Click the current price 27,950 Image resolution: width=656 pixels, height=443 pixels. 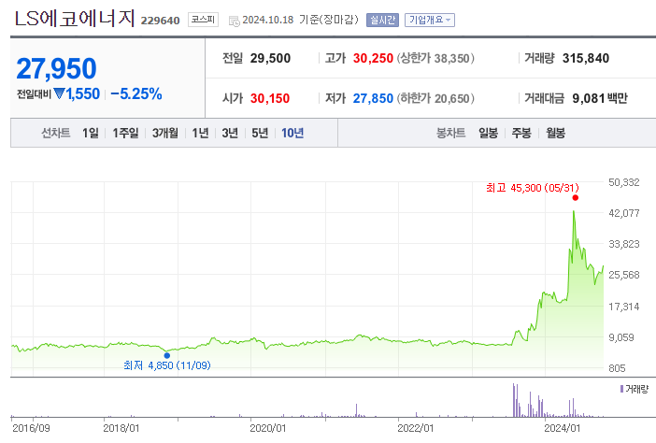(56, 68)
